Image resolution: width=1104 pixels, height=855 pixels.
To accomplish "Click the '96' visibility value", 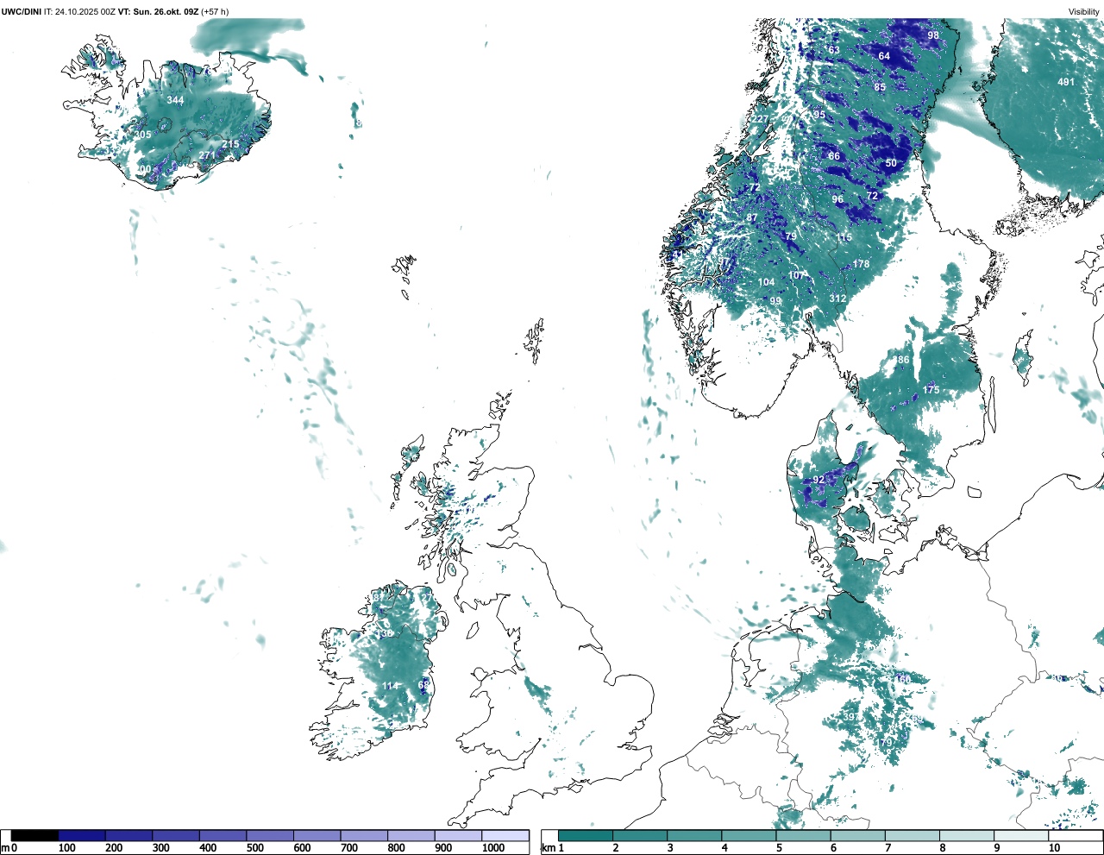I will tap(837, 199).
